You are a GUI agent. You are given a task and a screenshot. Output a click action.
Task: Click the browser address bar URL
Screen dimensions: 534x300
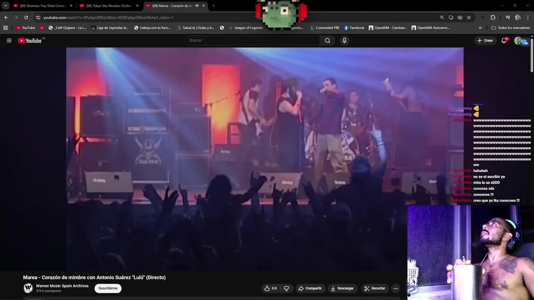tap(108, 17)
